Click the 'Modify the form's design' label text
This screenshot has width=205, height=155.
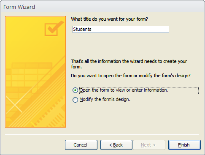coord(105,99)
